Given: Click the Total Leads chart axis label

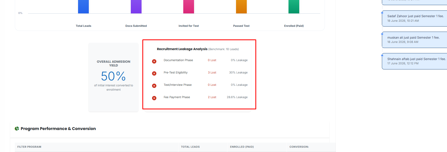Looking at the screenshot, I should 83,26.
